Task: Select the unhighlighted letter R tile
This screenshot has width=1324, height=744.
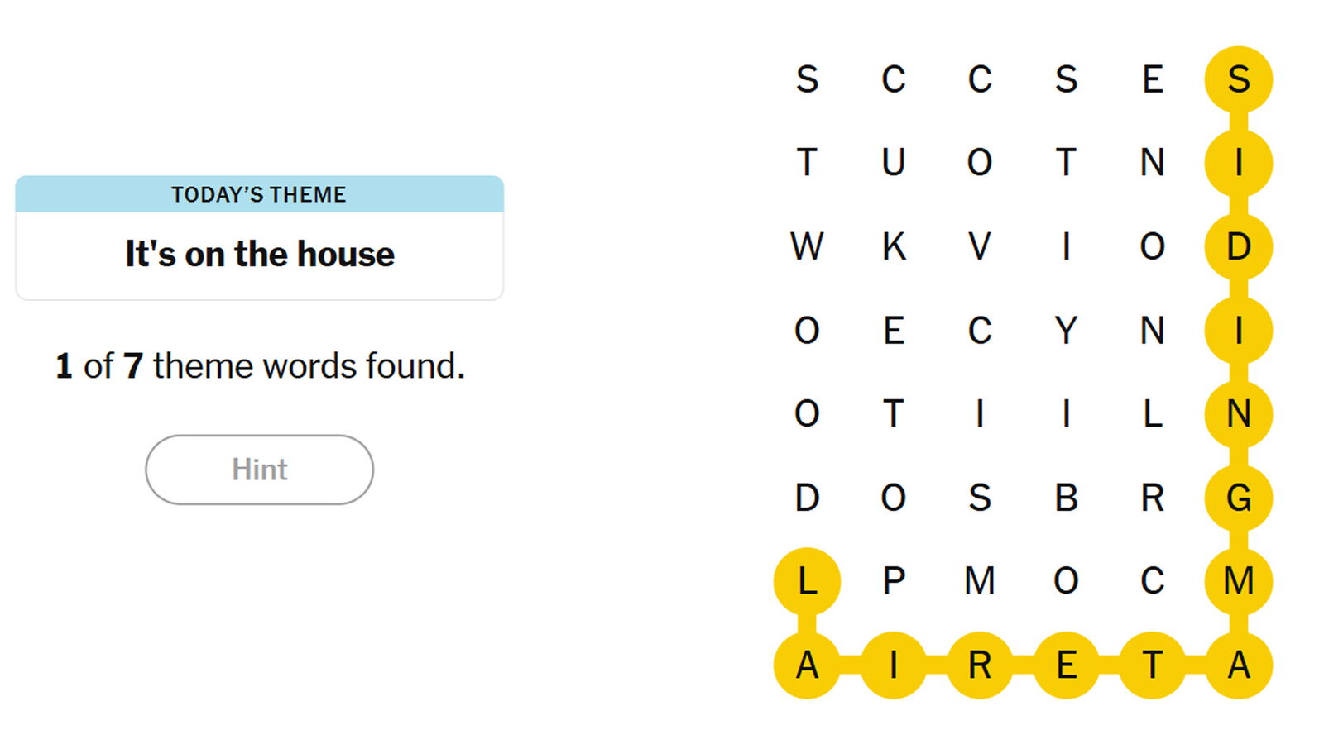Action: pos(1152,498)
